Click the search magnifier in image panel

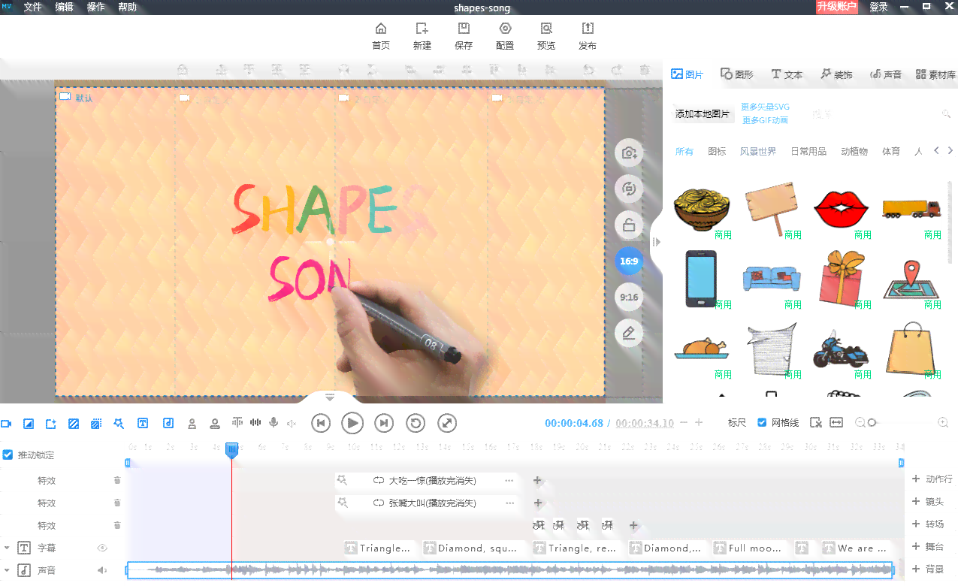click(x=947, y=114)
